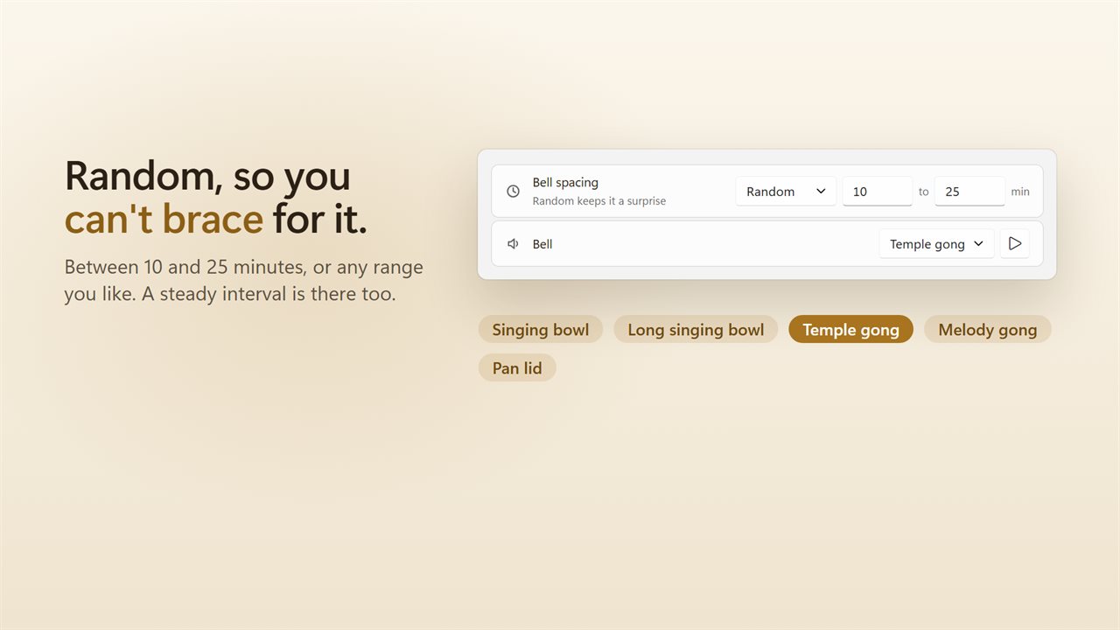Select the Singing bowl chip
Image resolution: width=1120 pixels, height=630 pixels.
541,330
